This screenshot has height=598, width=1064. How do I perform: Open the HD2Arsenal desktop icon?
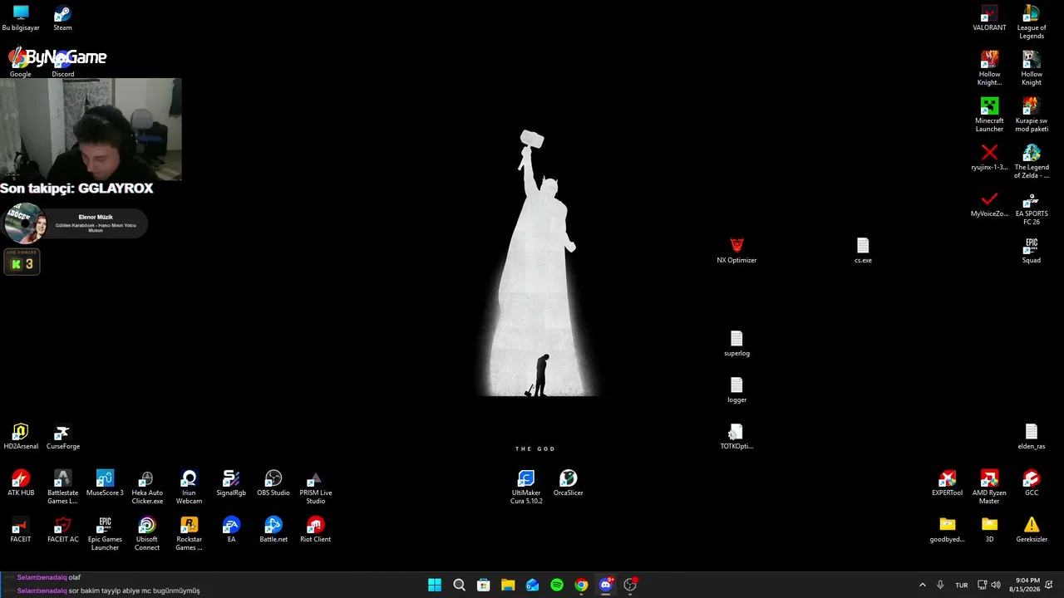tap(21, 437)
